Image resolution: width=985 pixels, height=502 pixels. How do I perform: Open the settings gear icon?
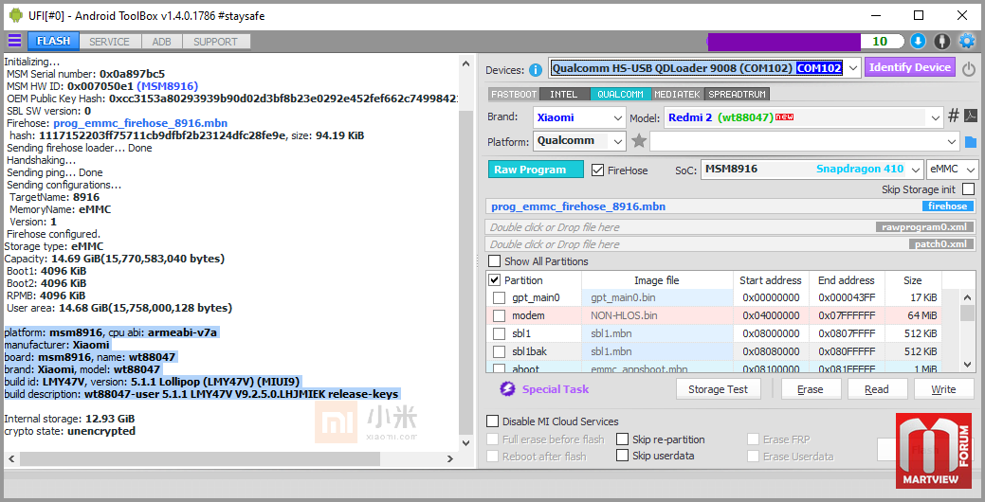[x=966, y=42]
